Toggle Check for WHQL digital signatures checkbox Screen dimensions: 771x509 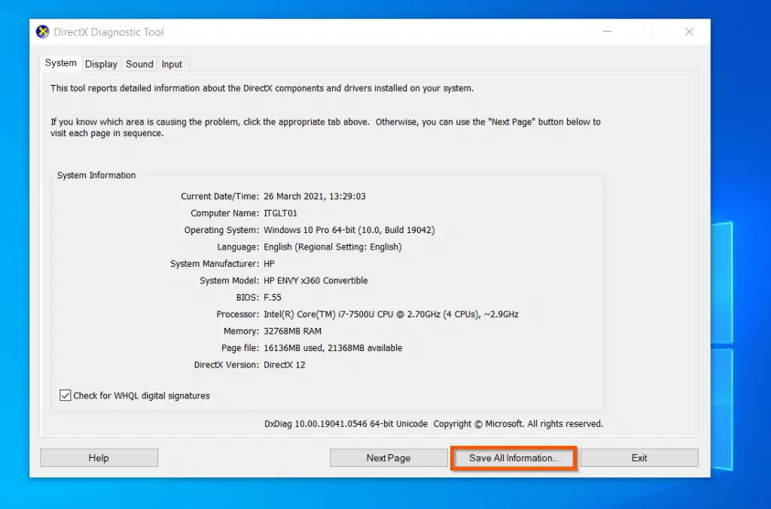(65, 395)
